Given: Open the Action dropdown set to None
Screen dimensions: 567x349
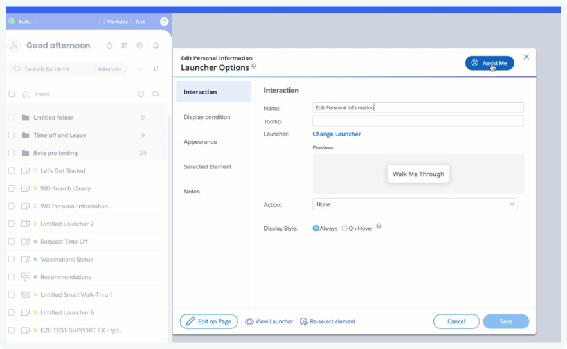Looking at the screenshot, I should (415, 204).
